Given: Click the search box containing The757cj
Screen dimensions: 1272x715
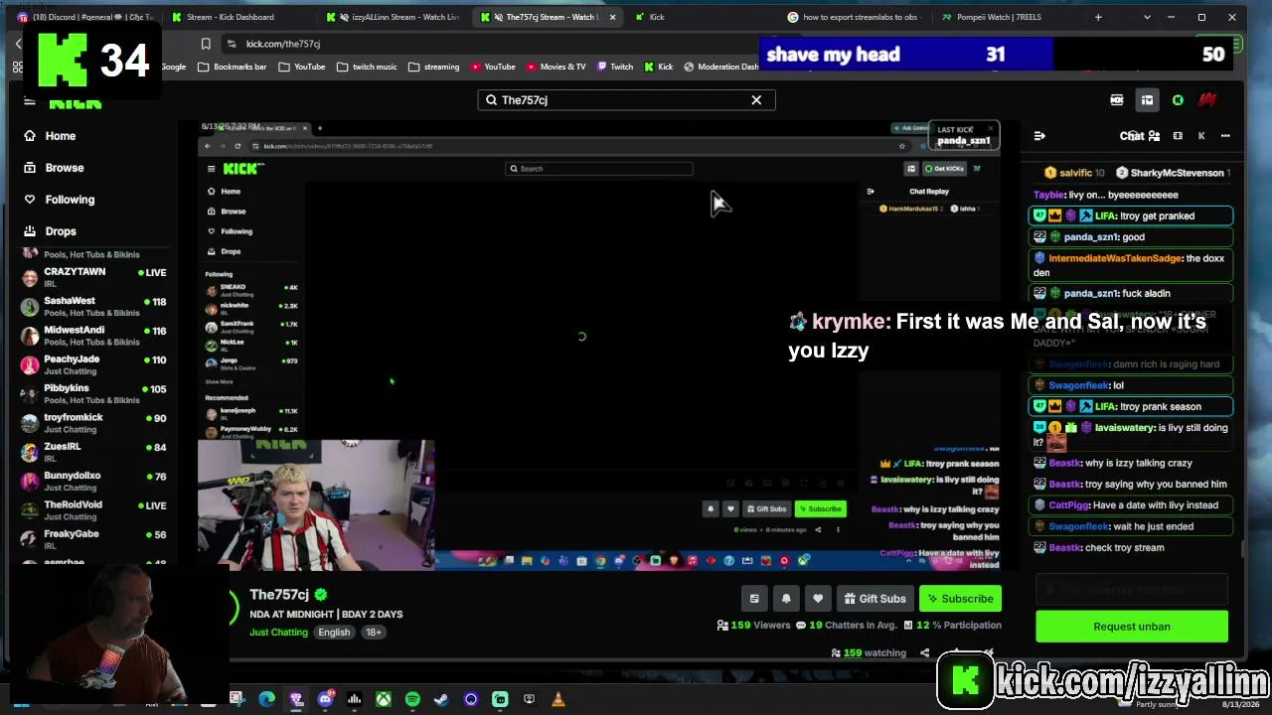Looking at the screenshot, I should click(x=626, y=99).
